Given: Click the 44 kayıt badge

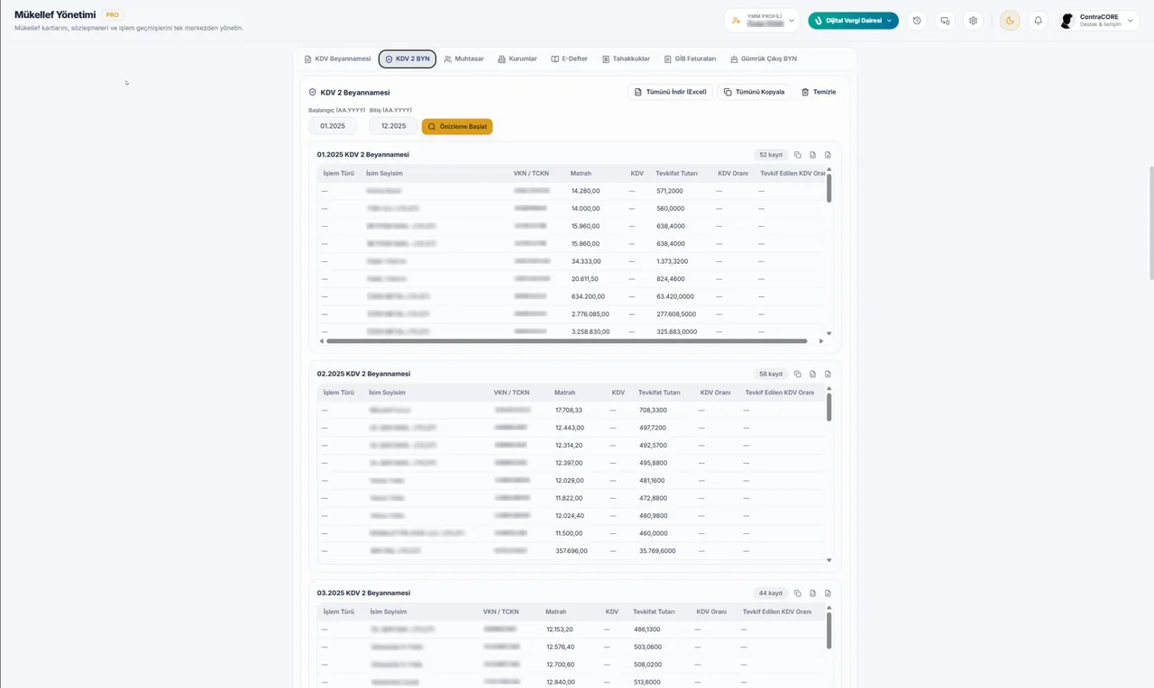Looking at the screenshot, I should coord(771,593).
